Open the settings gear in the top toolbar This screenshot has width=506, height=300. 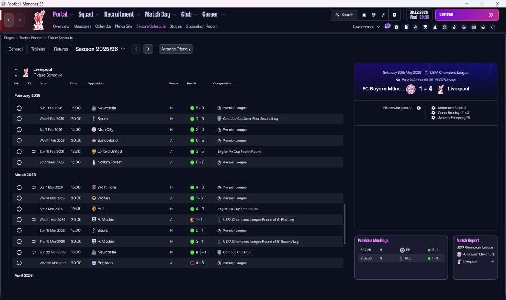tap(394, 15)
